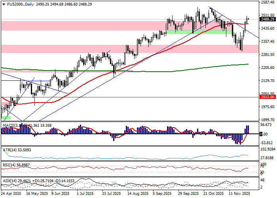Click the red 2032.00 price level tag
The width and height of the screenshot is (277, 198).
pos(268,97)
